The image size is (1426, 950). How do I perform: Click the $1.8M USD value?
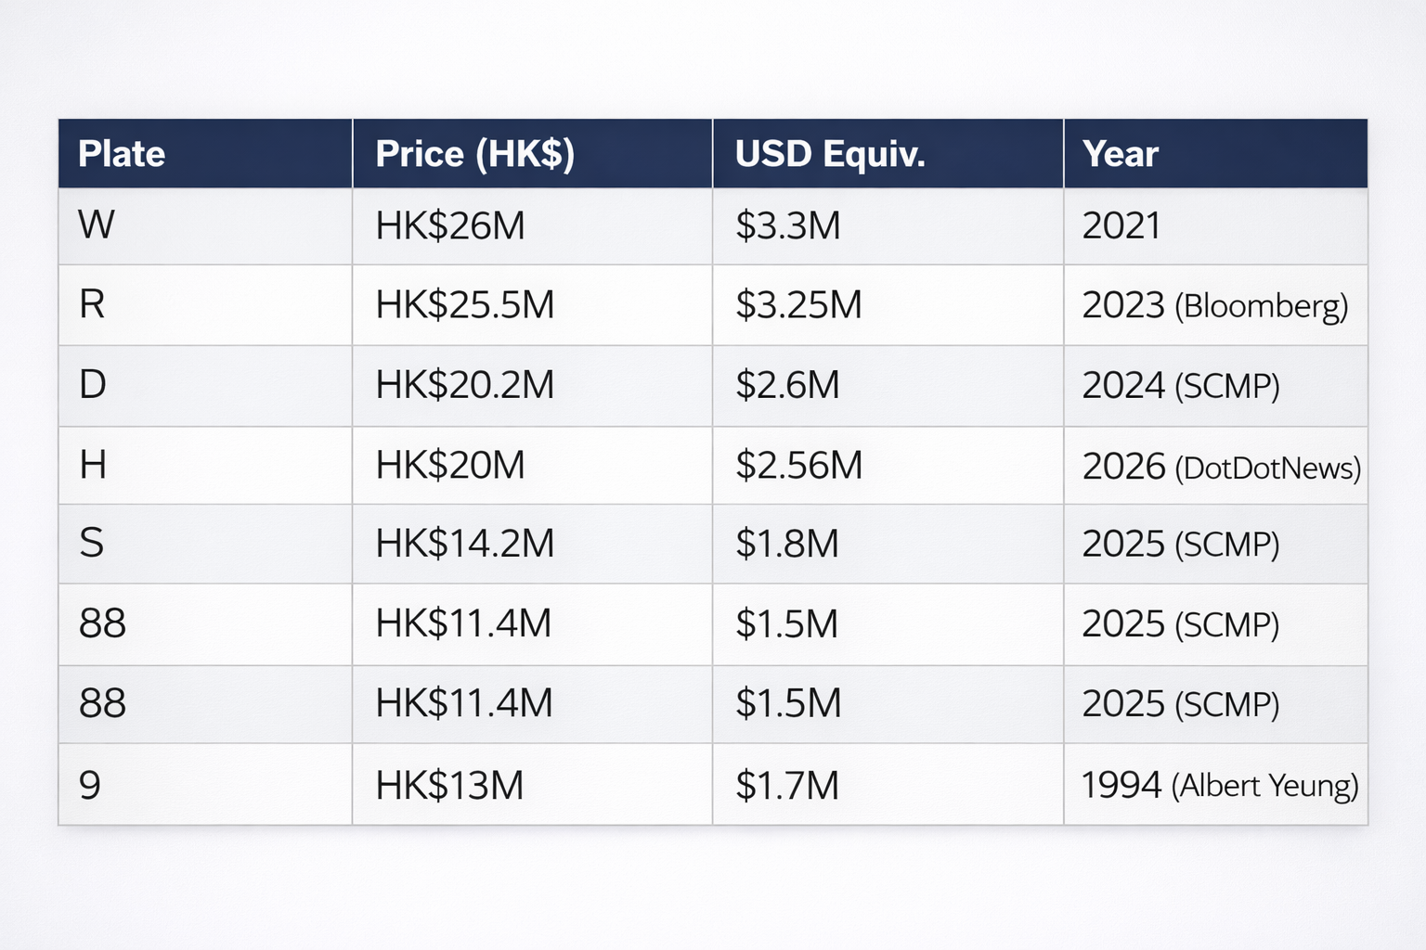(787, 544)
